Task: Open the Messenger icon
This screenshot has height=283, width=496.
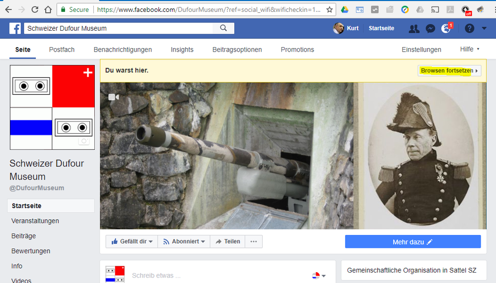Action: click(x=430, y=29)
